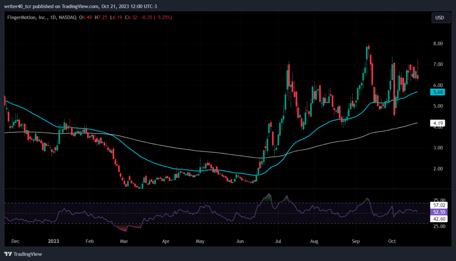Click the 57.02 RSI label
The width and height of the screenshot is (456, 261).
[x=438, y=205]
